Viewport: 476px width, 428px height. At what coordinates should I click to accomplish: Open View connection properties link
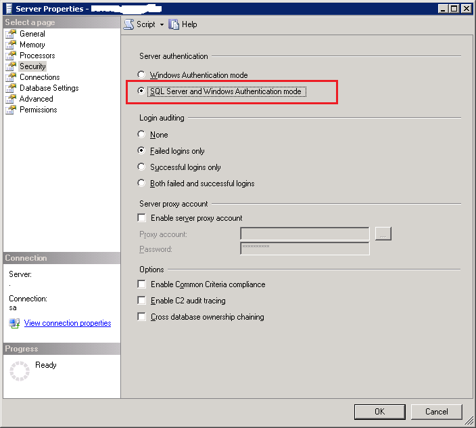(68, 323)
